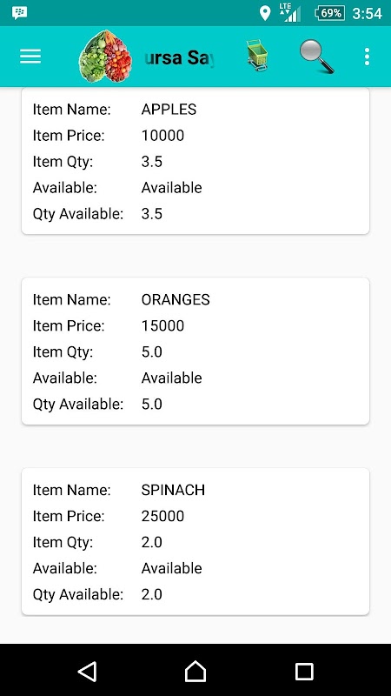Image resolution: width=391 pixels, height=696 pixels.
Task: Tap the LTE signal indicator
Action: click(x=290, y=12)
